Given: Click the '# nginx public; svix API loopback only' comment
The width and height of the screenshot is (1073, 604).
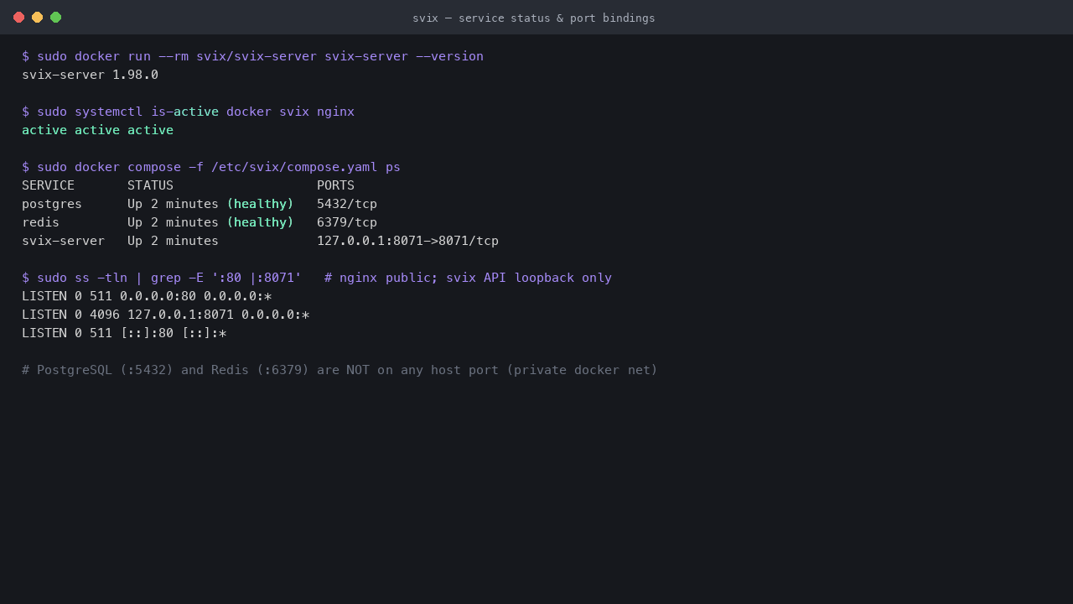Looking at the screenshot, I should pos(468,278).
